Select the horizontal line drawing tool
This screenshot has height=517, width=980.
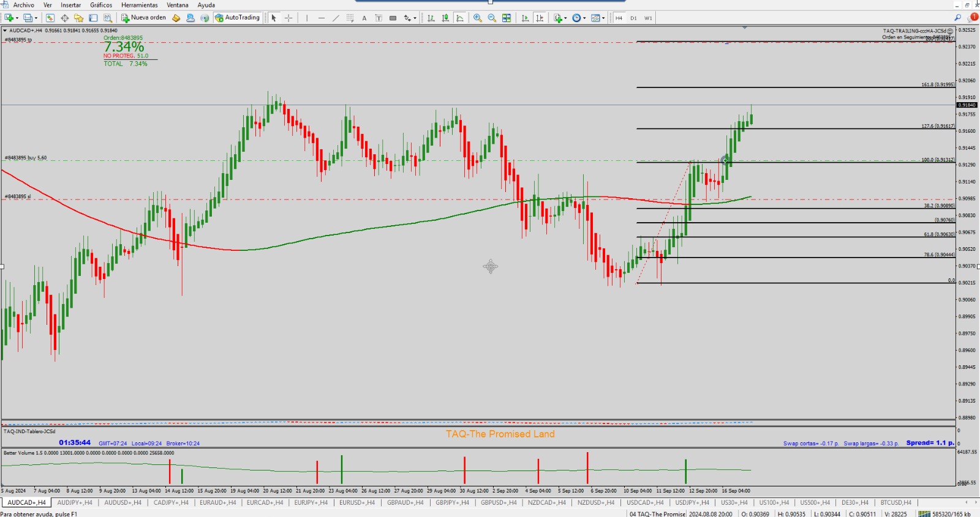pyautogui.click(x=321, y=18)
